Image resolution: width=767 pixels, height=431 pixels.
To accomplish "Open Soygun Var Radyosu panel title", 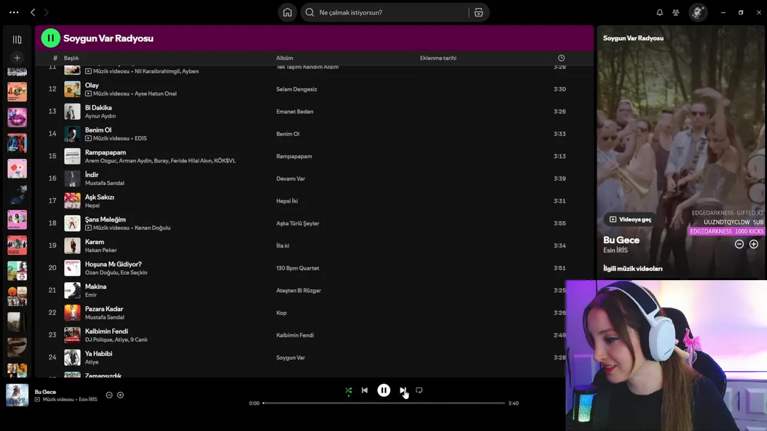I will (633, 38).
